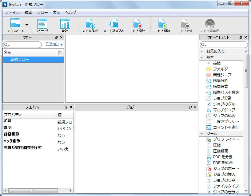The image size is (251, 196).
Task: Collapse the ツール category
Action: click(202, 134)
